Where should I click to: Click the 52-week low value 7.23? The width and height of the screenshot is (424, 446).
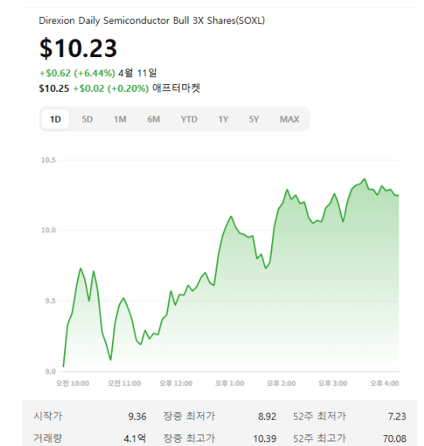[x=397, y=417]
